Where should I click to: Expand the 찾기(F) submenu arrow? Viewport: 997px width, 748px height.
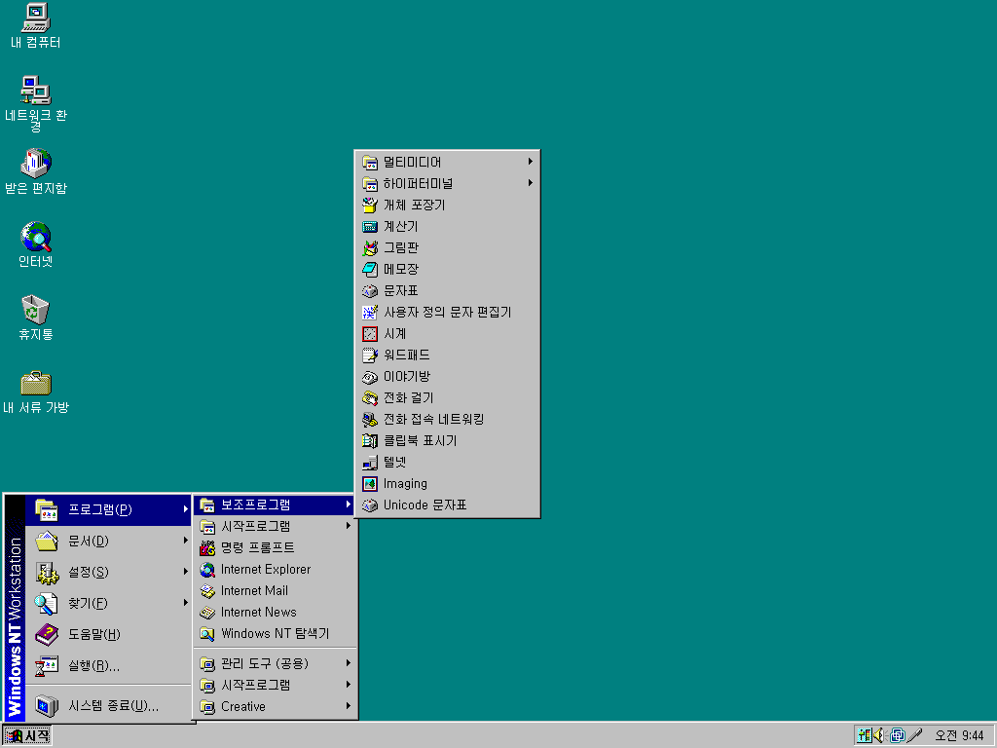pyautogui.click(x=185, y=603)
